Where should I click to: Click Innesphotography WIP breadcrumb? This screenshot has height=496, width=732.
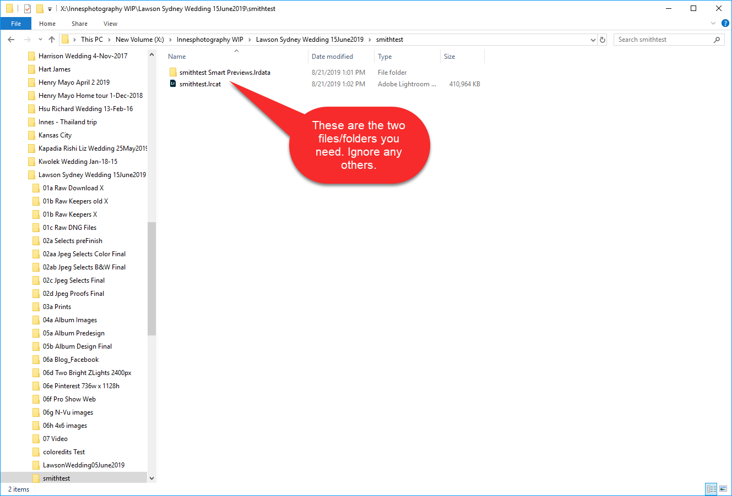tap(210, 40)
